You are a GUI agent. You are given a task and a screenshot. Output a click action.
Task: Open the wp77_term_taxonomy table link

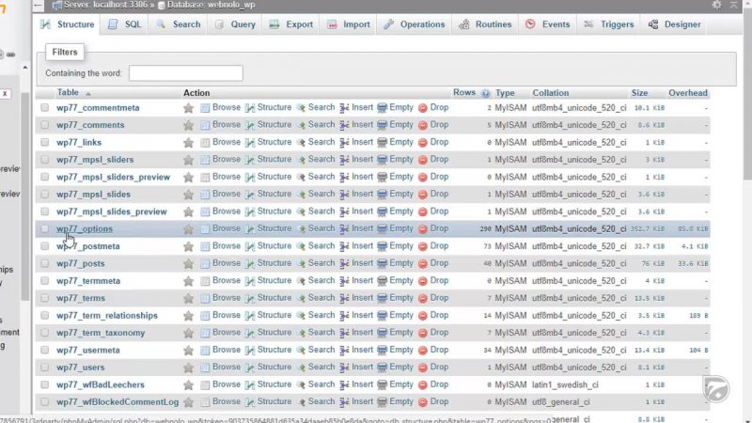point(100,333)
